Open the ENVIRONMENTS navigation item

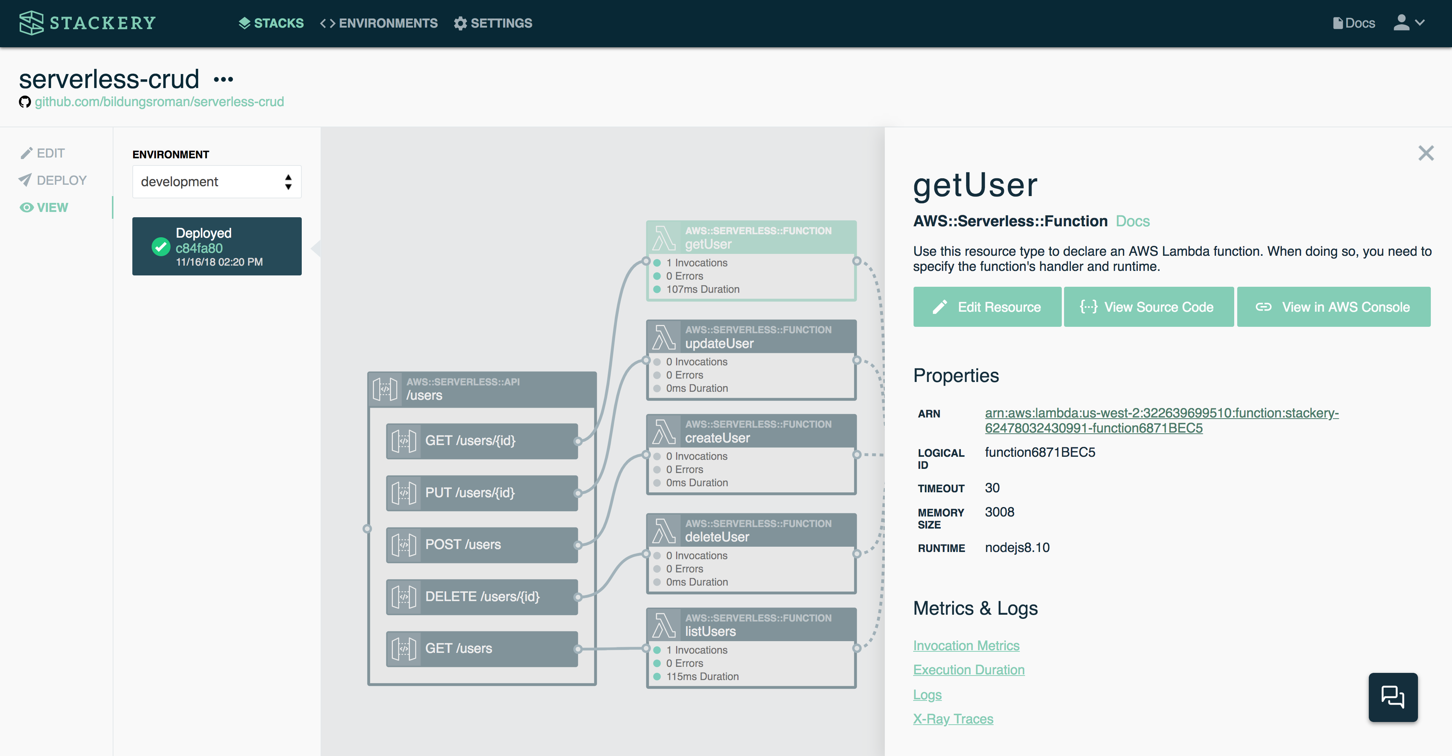click(379, 23)
